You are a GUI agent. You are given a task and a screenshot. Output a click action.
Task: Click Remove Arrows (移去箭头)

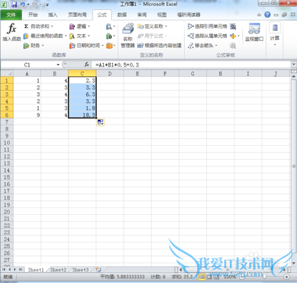tap(200, 46)
